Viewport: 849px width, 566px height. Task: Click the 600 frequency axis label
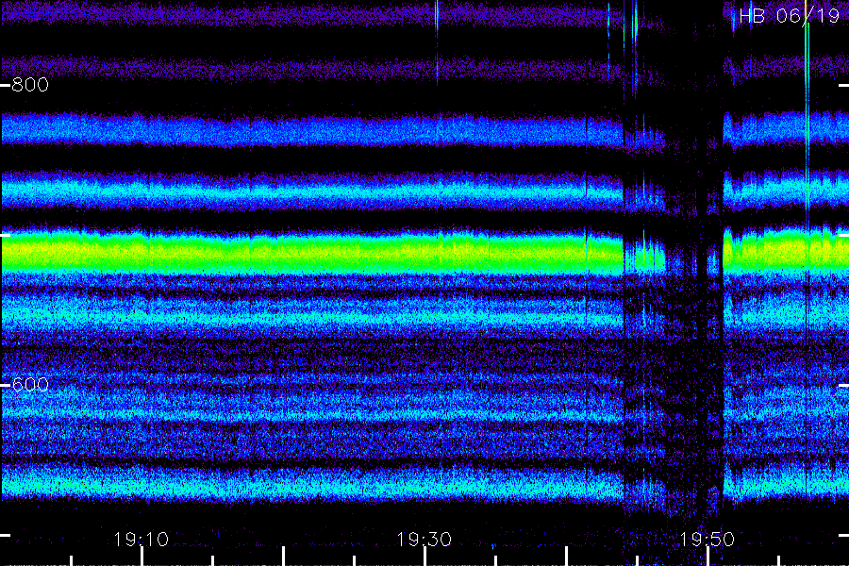30,385
